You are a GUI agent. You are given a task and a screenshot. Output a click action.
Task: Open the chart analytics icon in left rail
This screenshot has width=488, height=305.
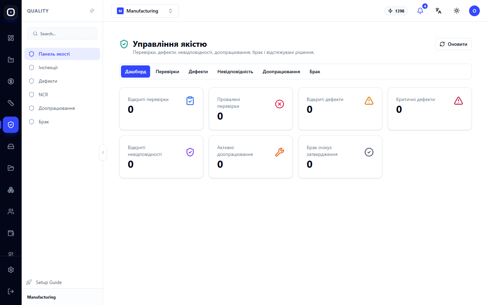pyautogui.click(x=11, y=60)
